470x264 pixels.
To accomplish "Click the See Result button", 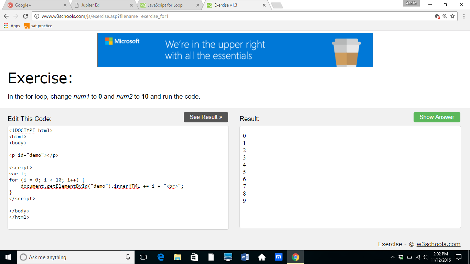I will click(x=206, y=117).
